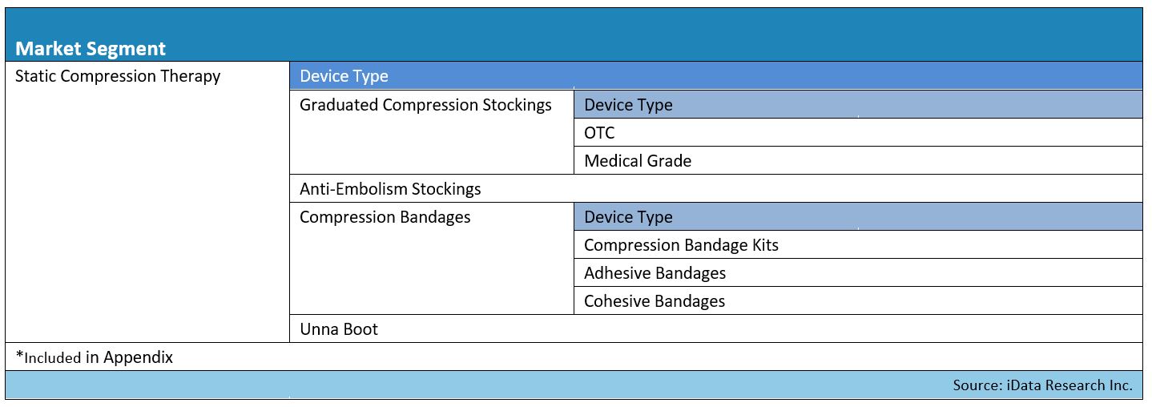Click the dark blue title banner
Viewport: 1152px width, 407px height.
pyautogui.click(x=574, y=34)
